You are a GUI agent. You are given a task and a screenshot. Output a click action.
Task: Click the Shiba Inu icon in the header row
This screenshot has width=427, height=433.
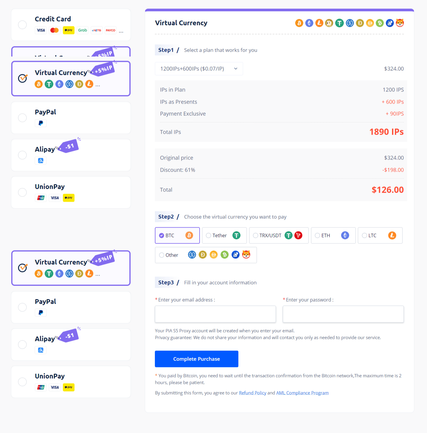click(400, 23)
